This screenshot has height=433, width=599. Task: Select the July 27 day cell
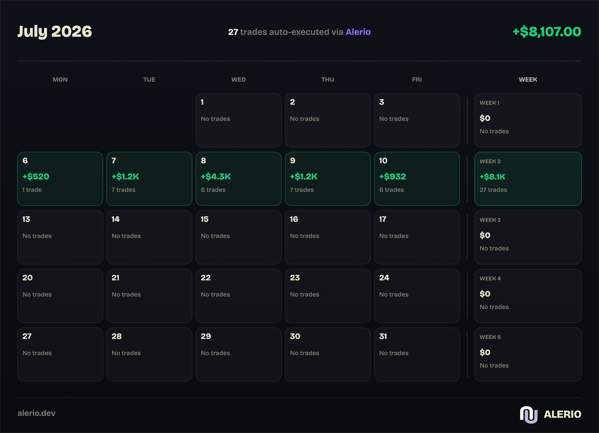(60, 354)
